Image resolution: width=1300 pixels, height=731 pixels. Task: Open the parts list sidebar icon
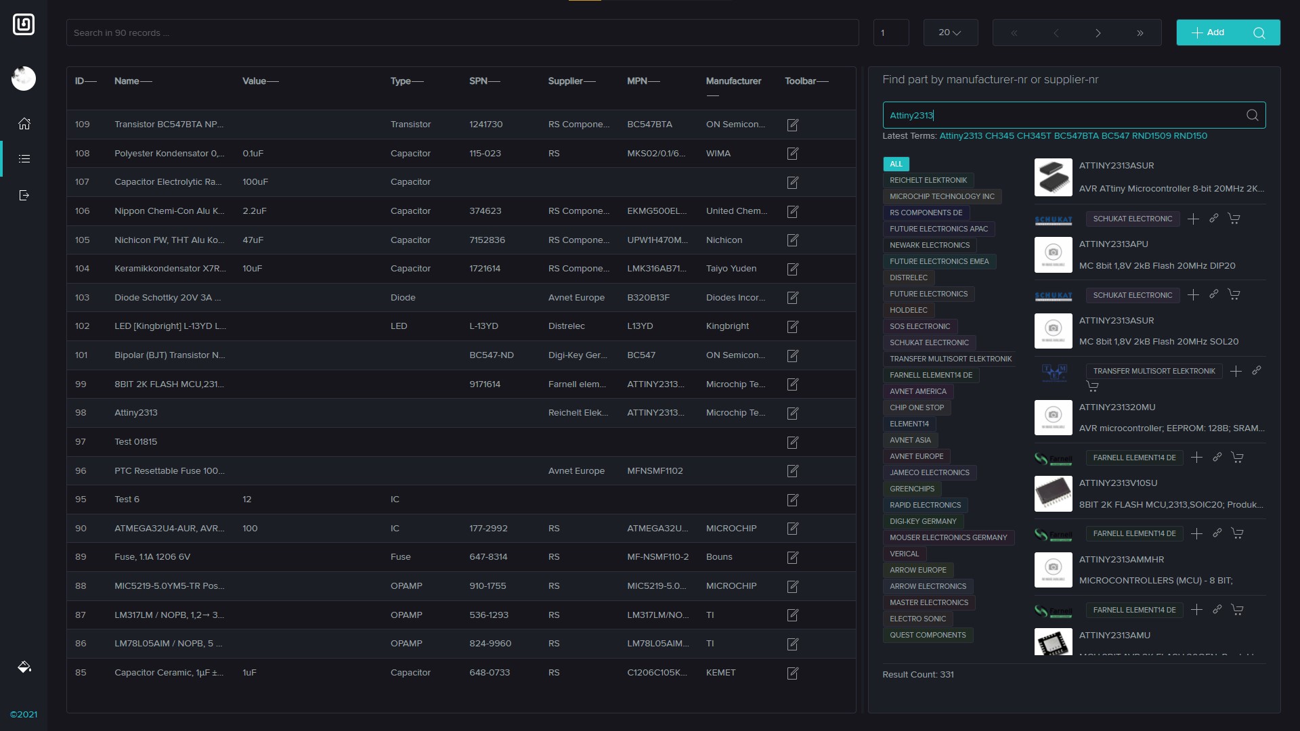24,159
